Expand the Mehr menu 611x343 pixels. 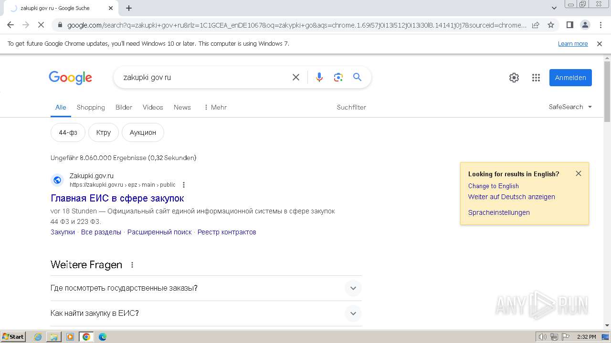[215, 107]
